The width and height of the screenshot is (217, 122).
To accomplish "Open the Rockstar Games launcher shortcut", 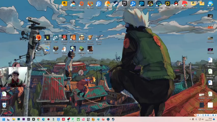I will tap(64, 5).
